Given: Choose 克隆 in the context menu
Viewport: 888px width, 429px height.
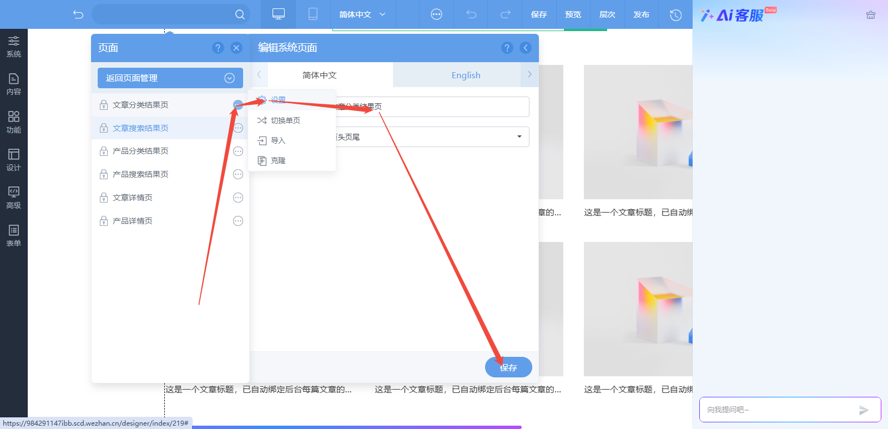Looking at the screenshot, I should pos(292,160).
